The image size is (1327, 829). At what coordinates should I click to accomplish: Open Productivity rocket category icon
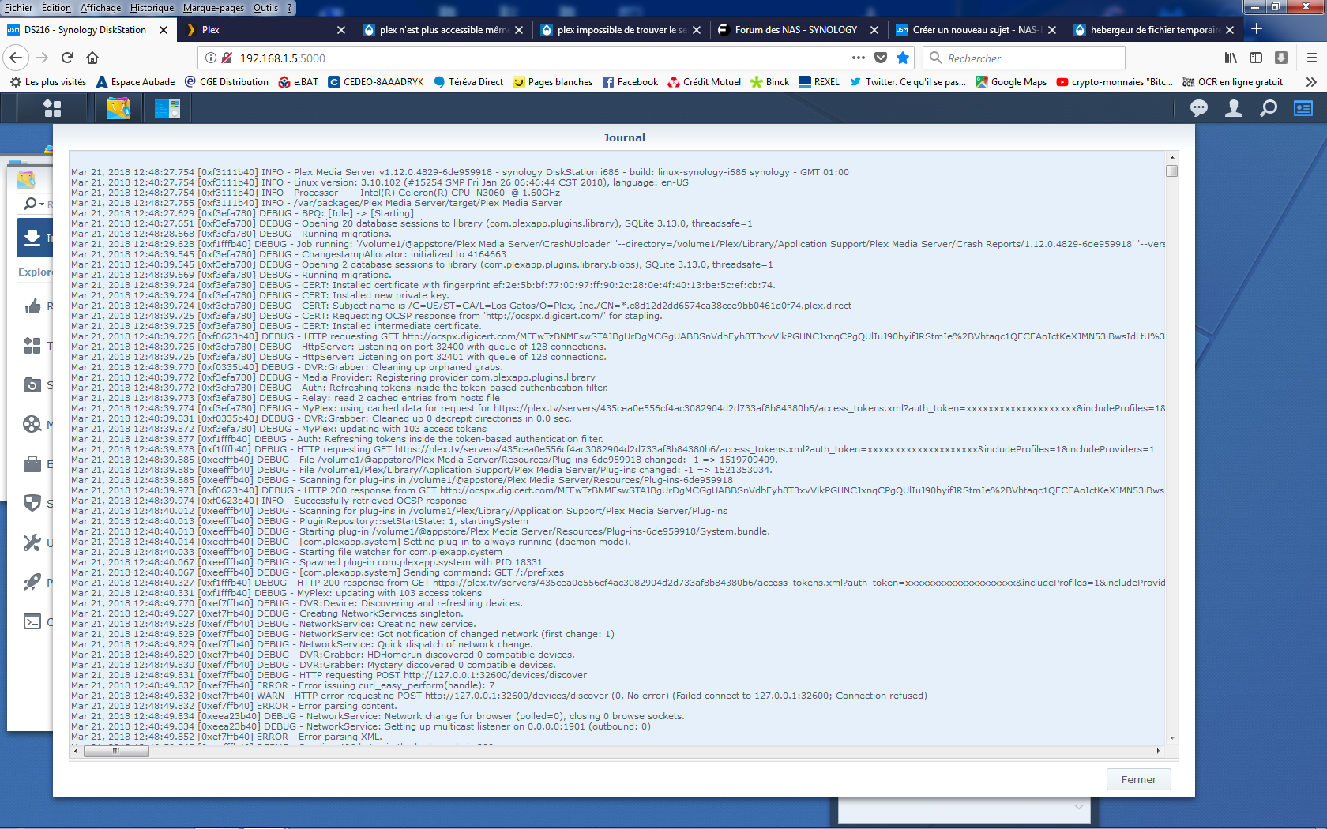click(32, 583)
